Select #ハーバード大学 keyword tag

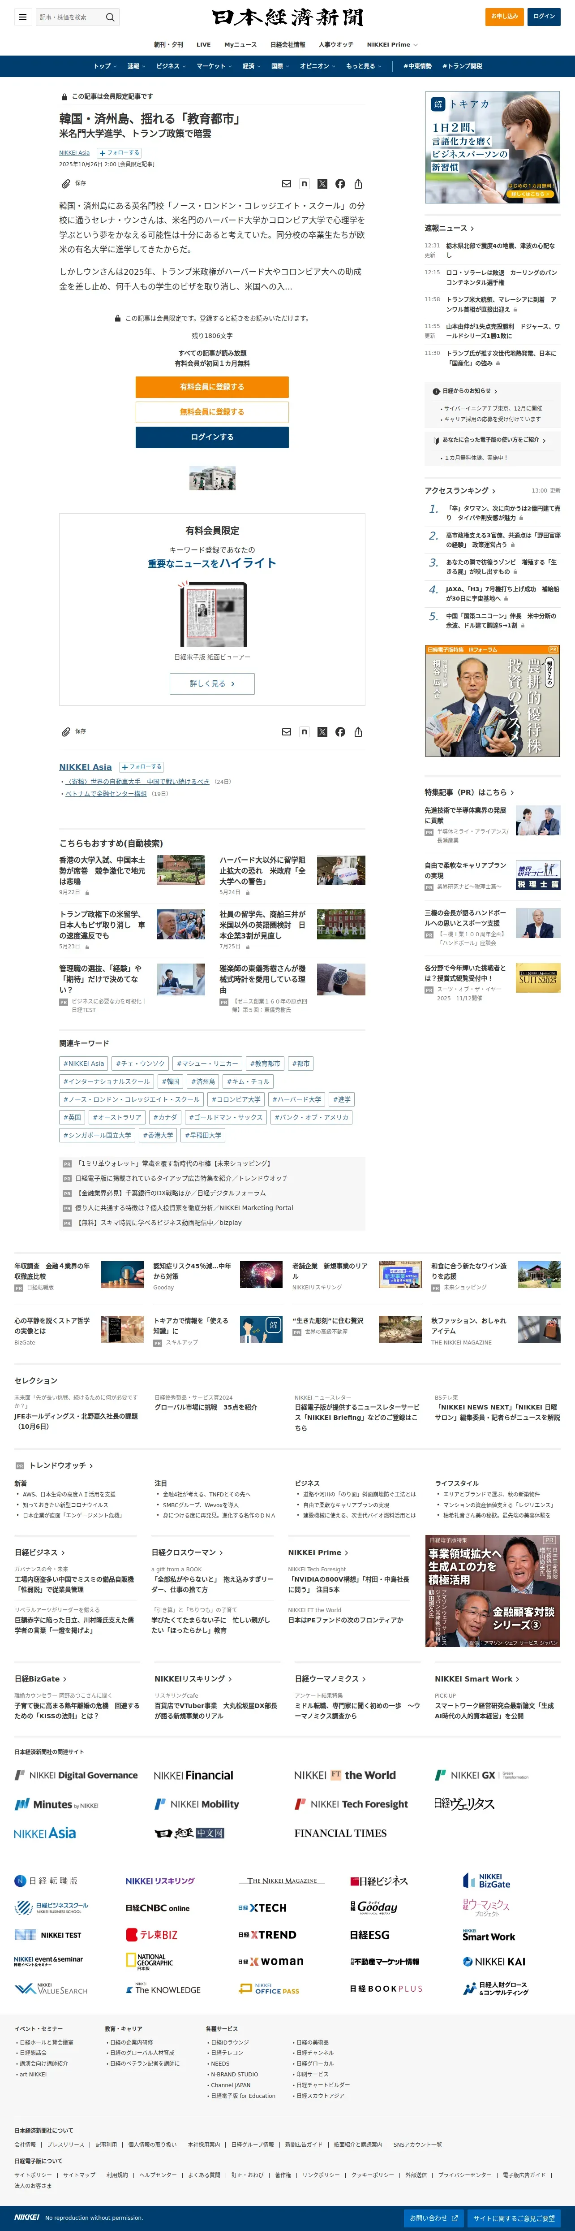point(297,1100)
